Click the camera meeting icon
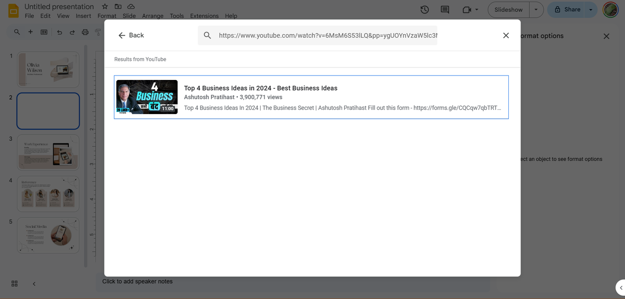The height and width of the screenshot is (299, 625). coord(466,10)
